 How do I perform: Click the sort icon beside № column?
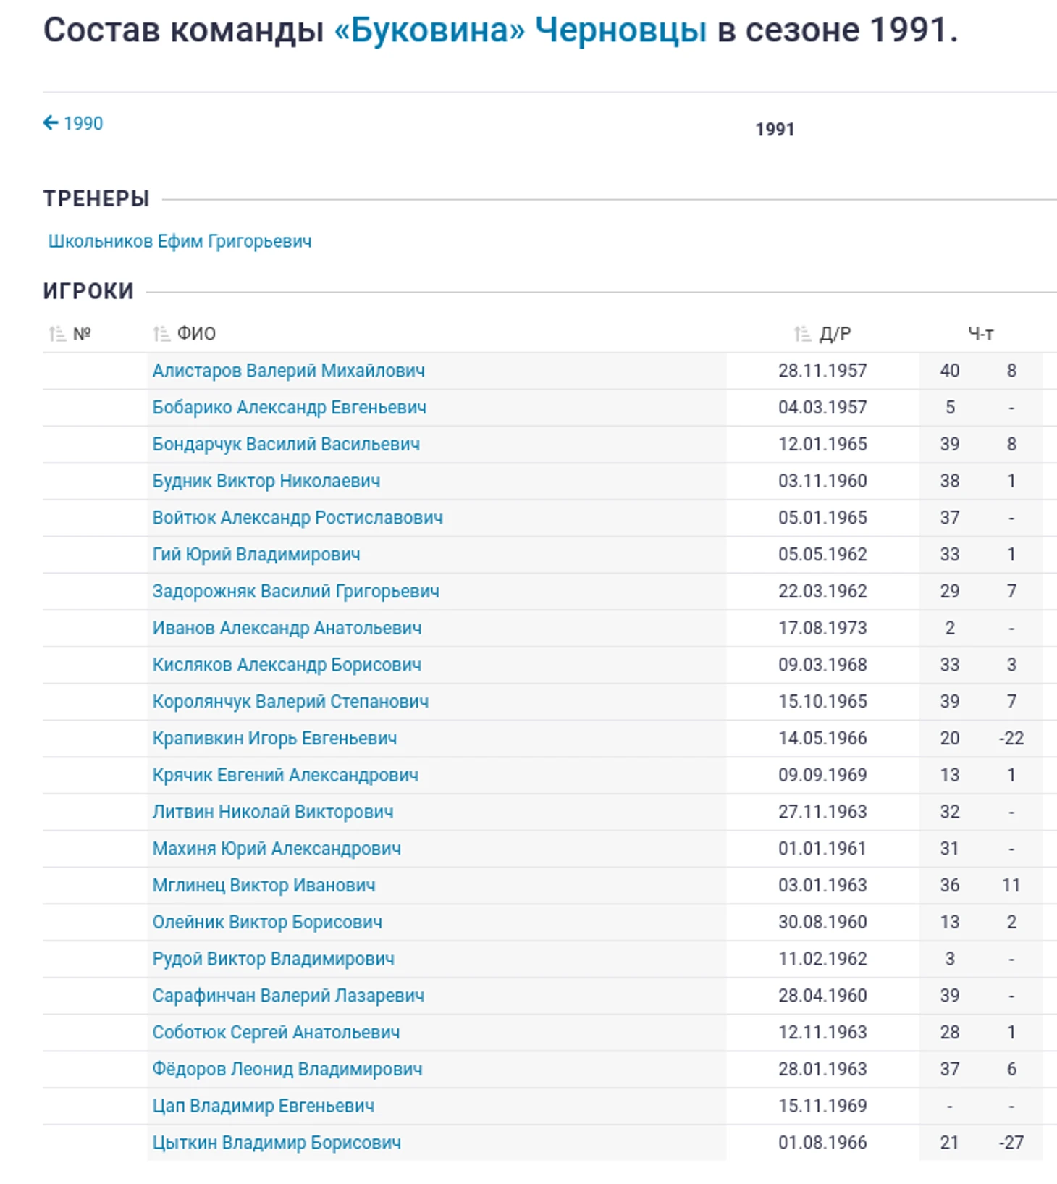pos(57,334)
